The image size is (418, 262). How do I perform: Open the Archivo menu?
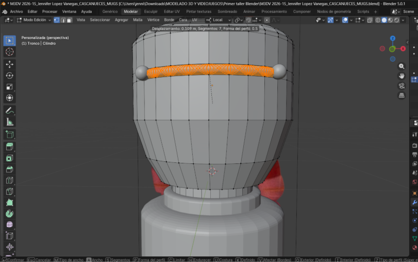click(x=16, y=11)
